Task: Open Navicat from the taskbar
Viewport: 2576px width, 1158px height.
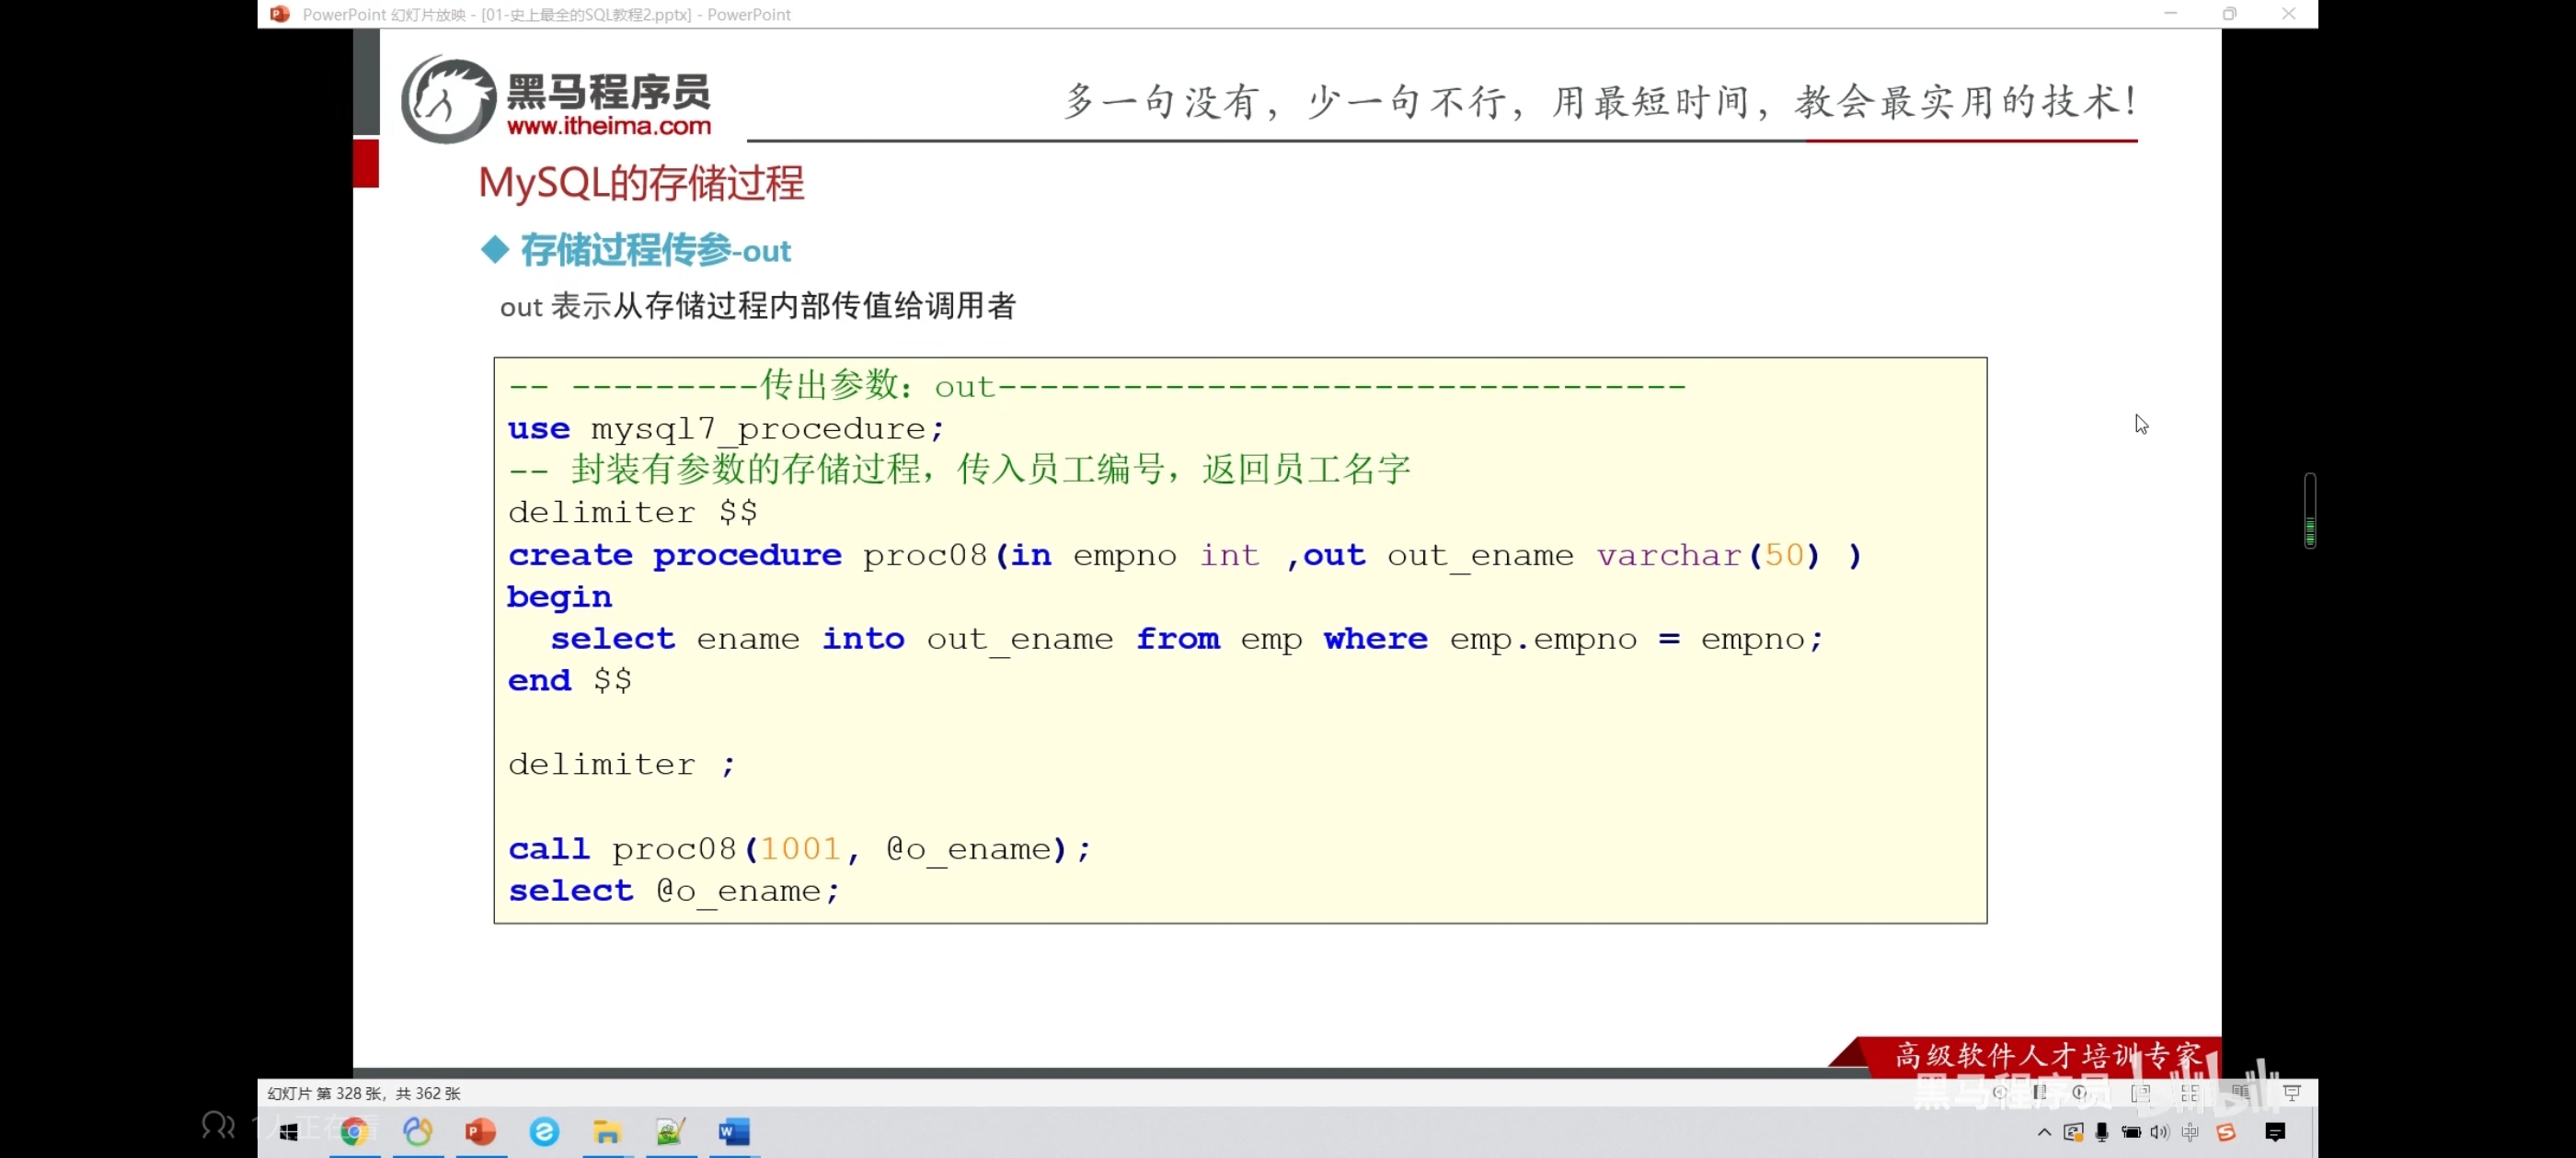Action: point(418,1131)
